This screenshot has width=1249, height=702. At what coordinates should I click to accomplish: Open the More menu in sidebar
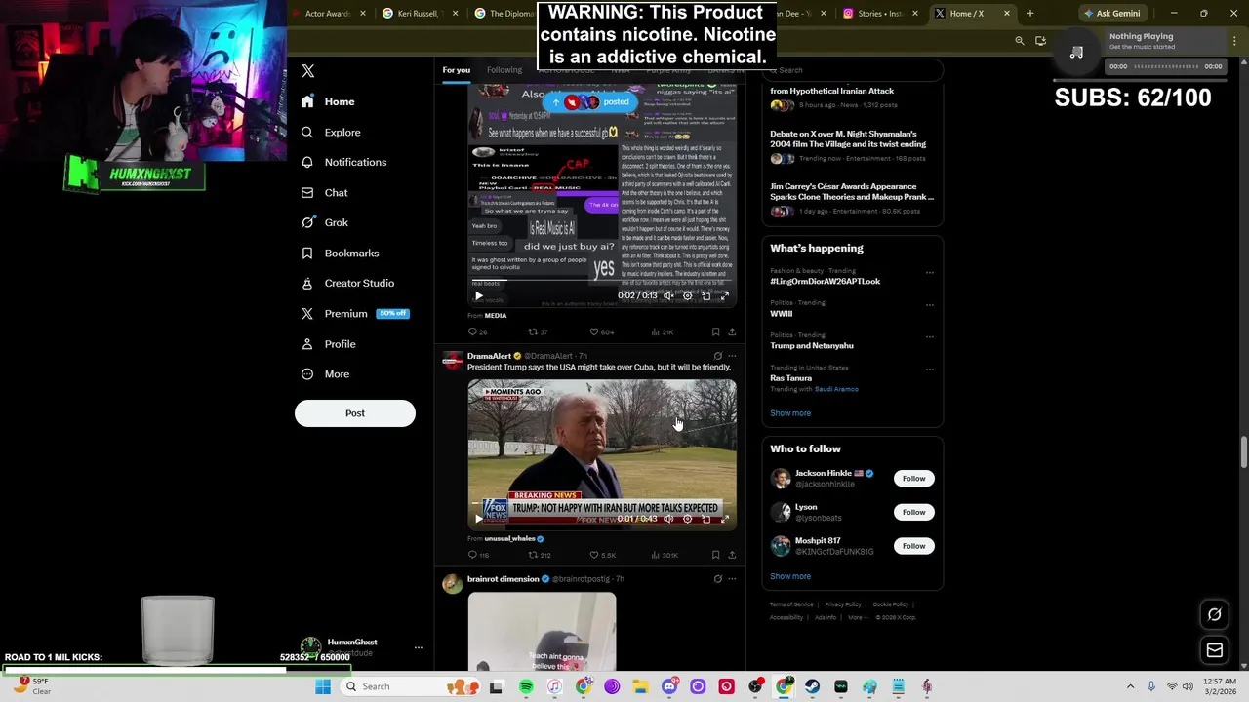point(325,373)
